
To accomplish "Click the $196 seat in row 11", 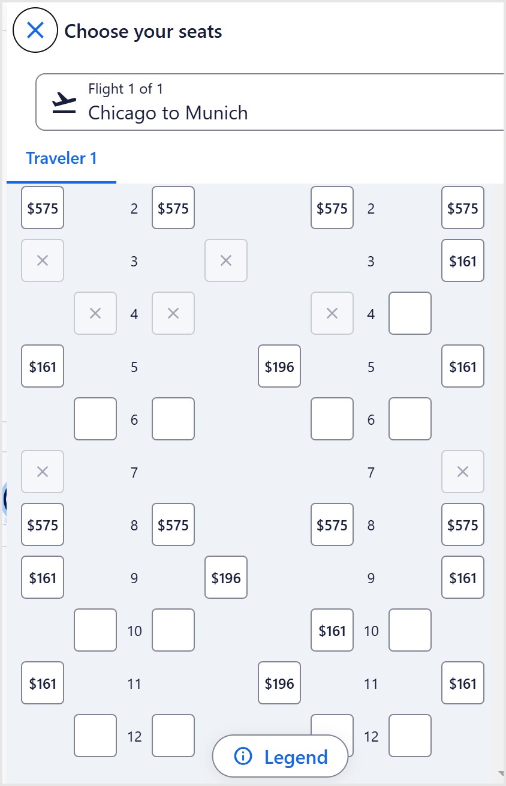I will pyautogui.click(x=279, y=683).
